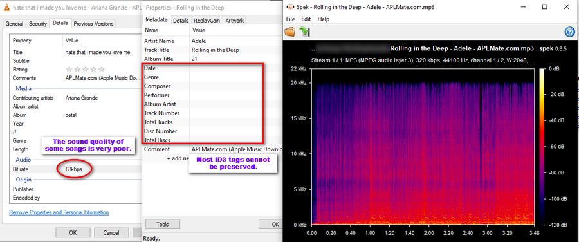Select Artist Name value Adele
This screenshot has width=579, height=242.
199,41
